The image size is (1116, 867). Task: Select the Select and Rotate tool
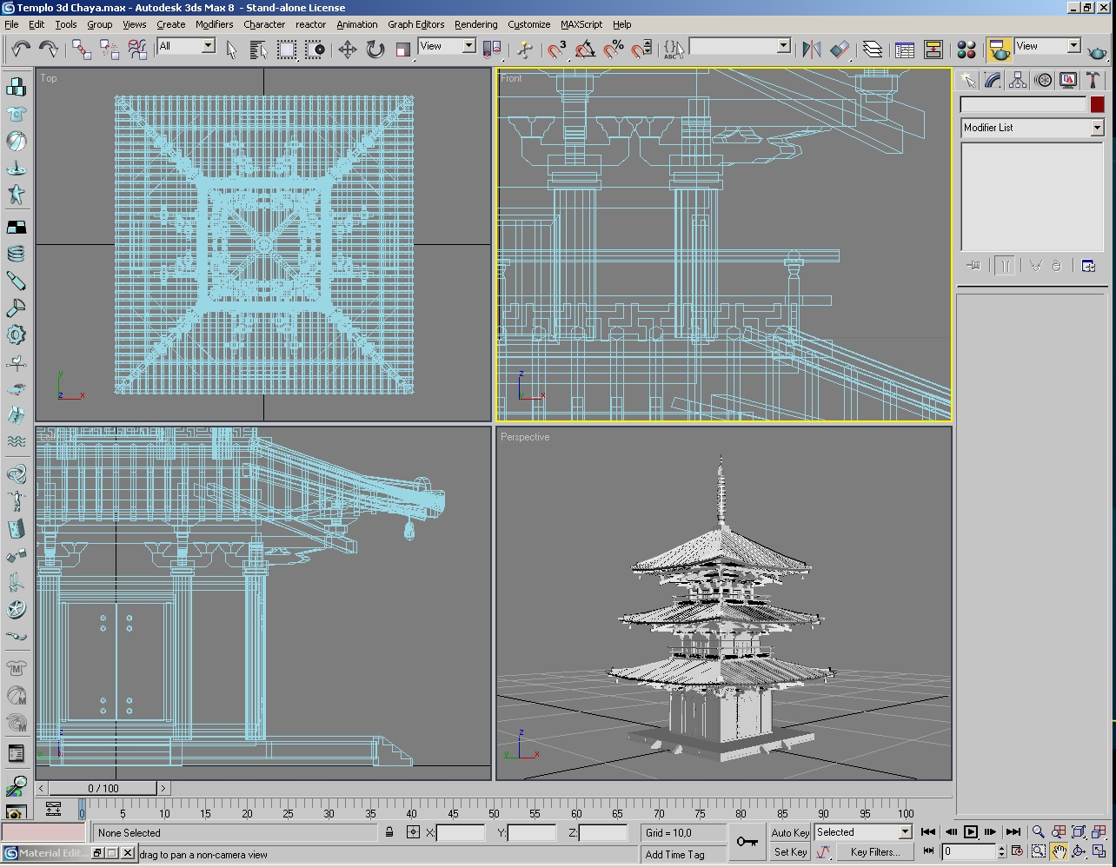coord(375,49)
